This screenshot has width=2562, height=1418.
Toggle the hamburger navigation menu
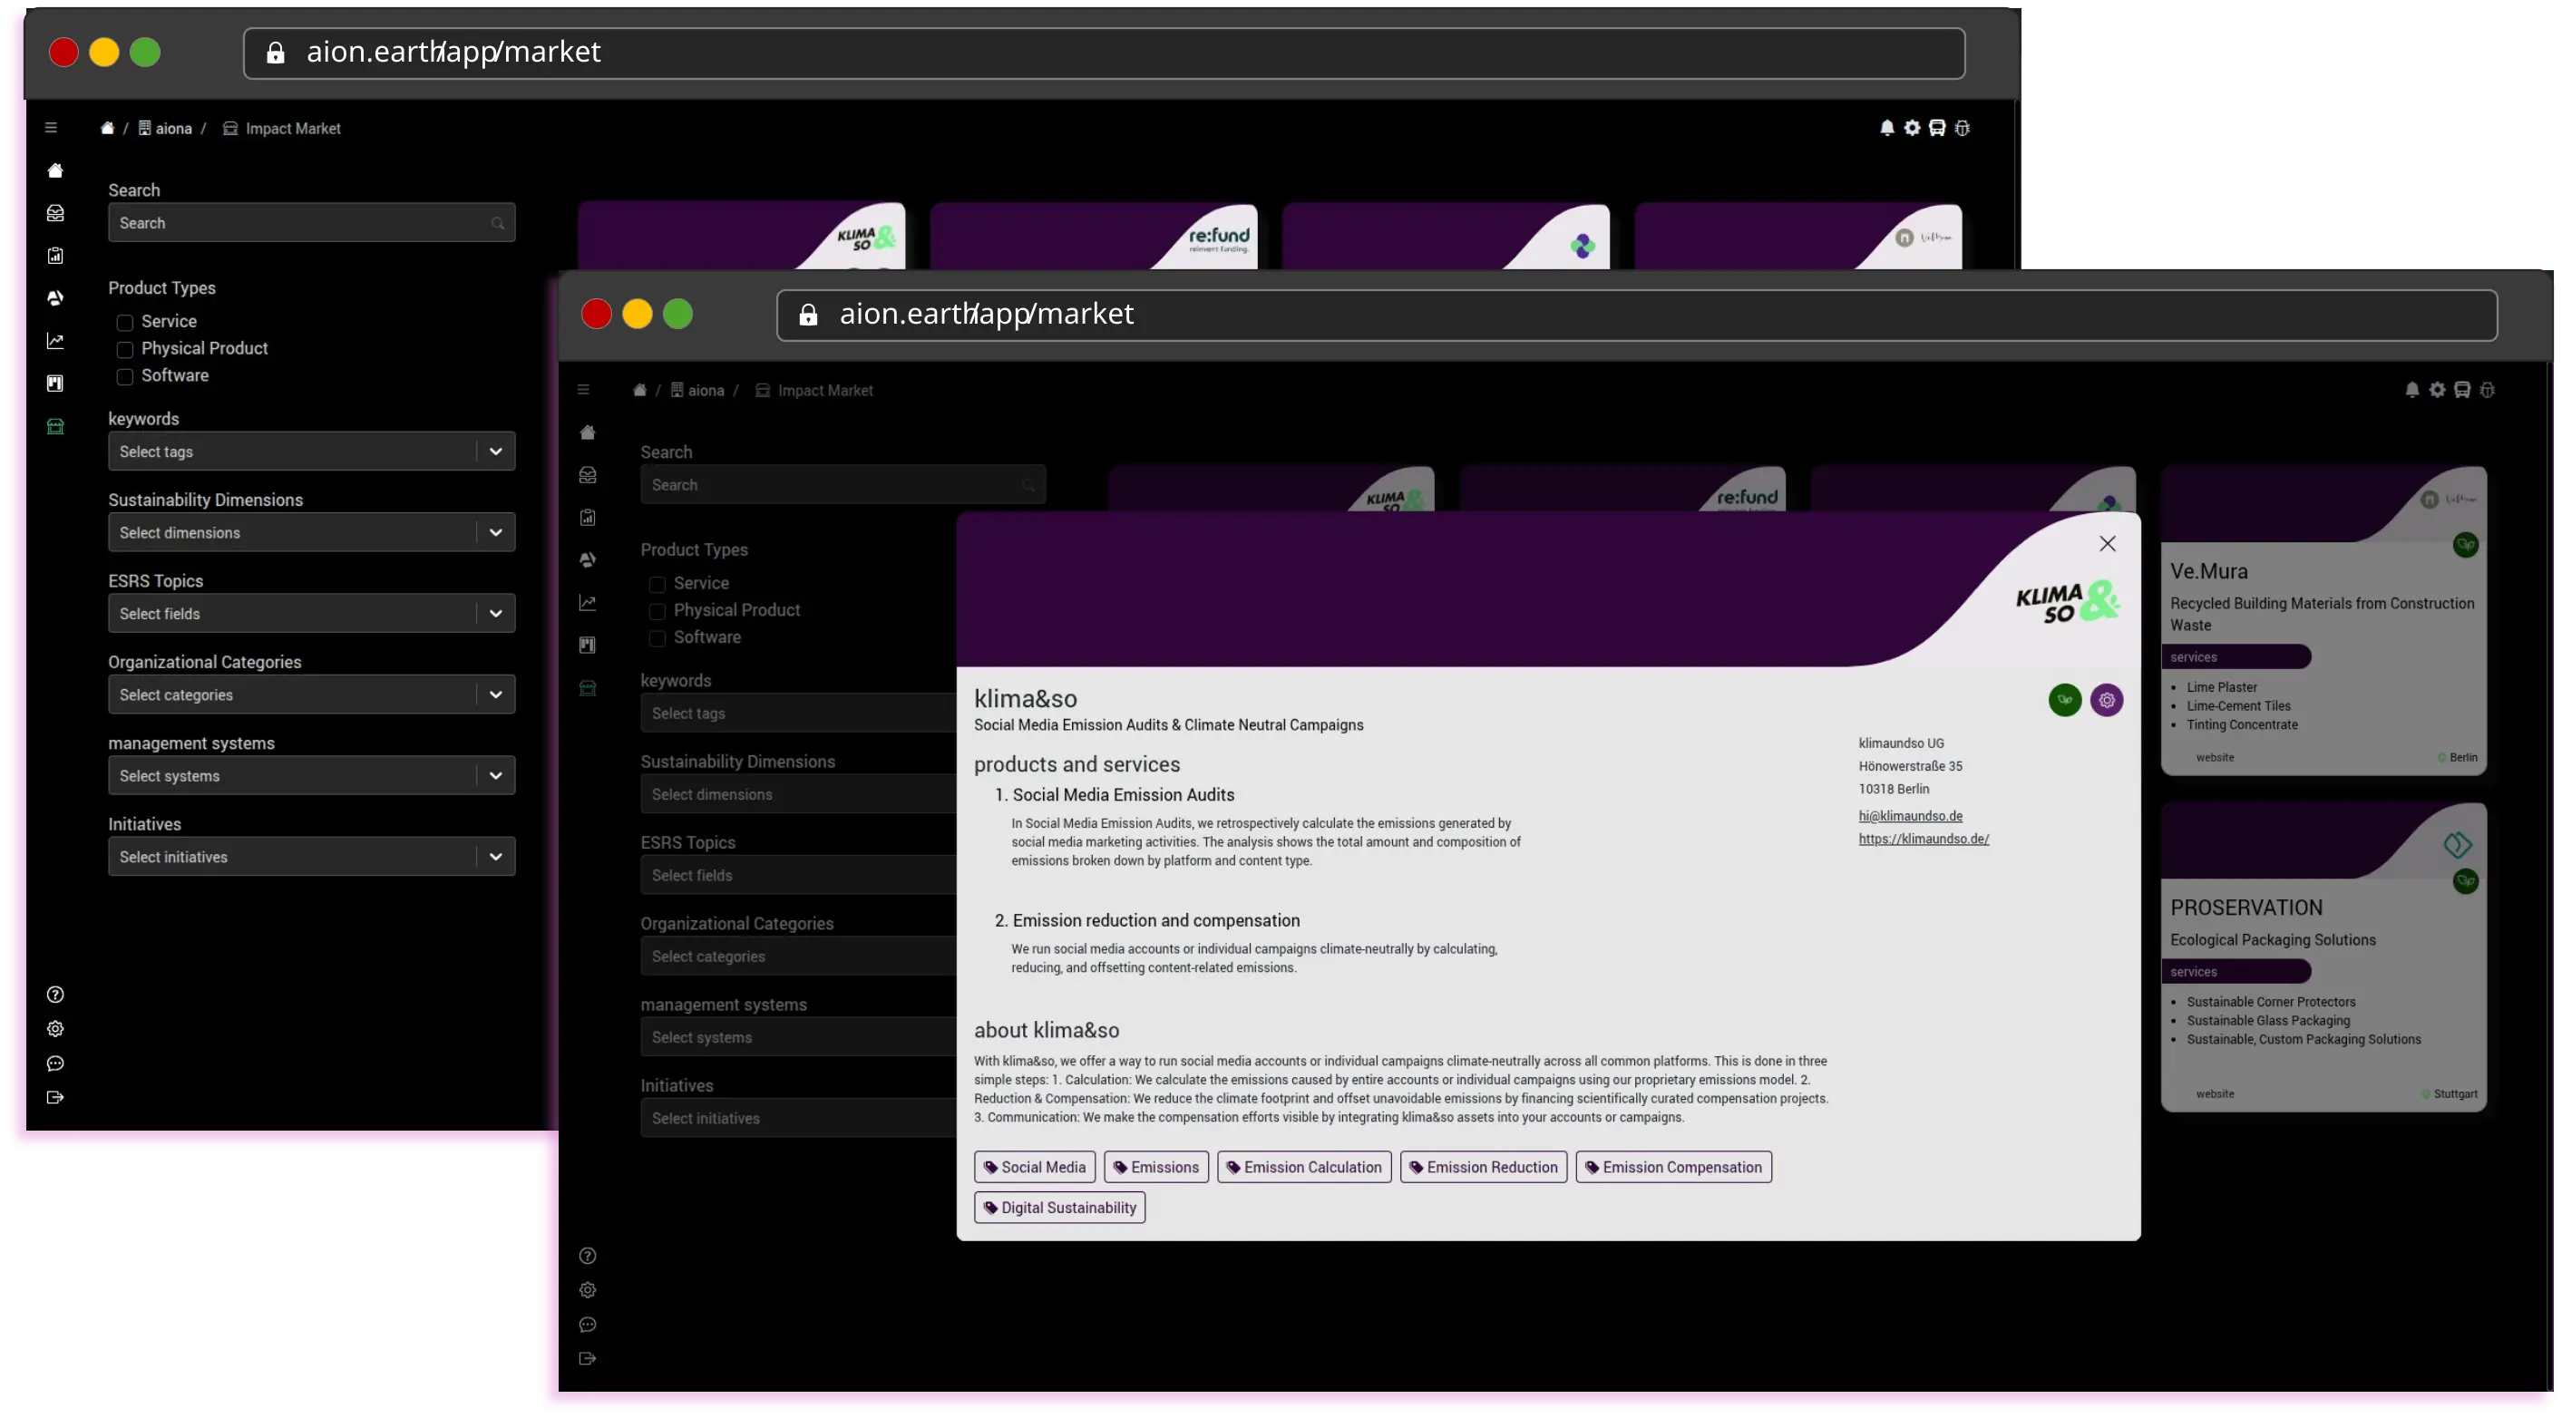click(583, 389)
